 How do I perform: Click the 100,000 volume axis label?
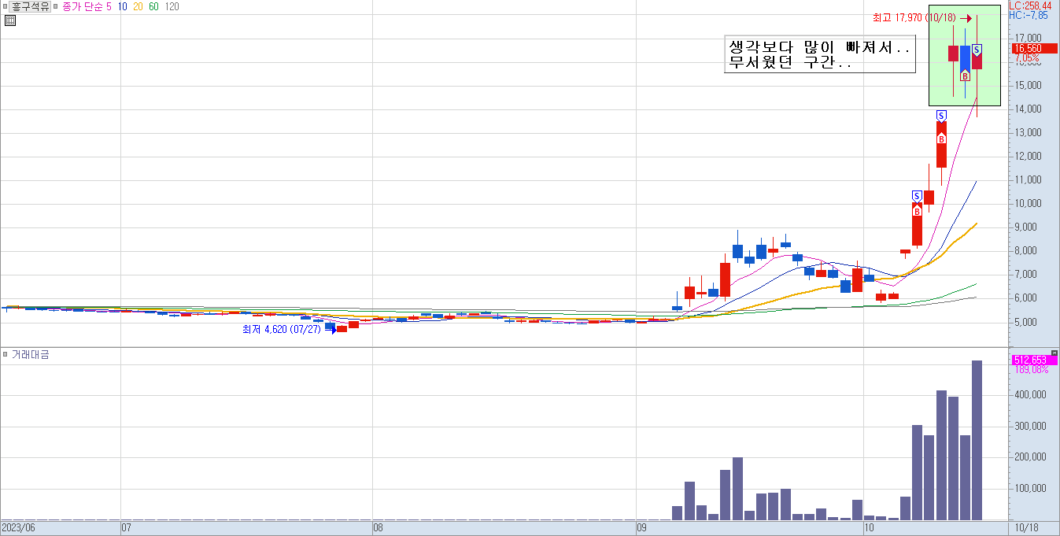click(x=1029, y=488)
